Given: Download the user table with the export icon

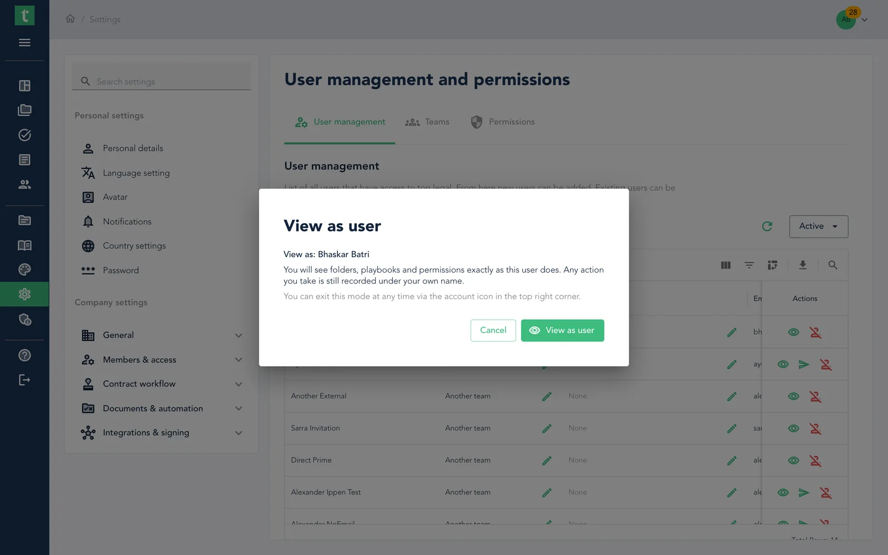Looking at the screenshot, I should (x=803, y=265).
